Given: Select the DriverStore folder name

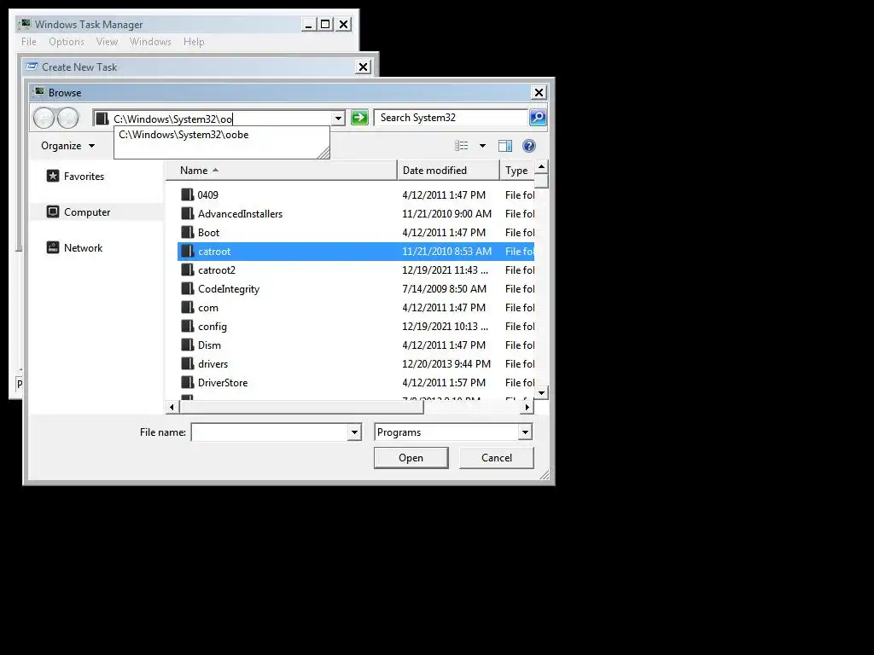Looking at the screenshot, I should [223, 383].
